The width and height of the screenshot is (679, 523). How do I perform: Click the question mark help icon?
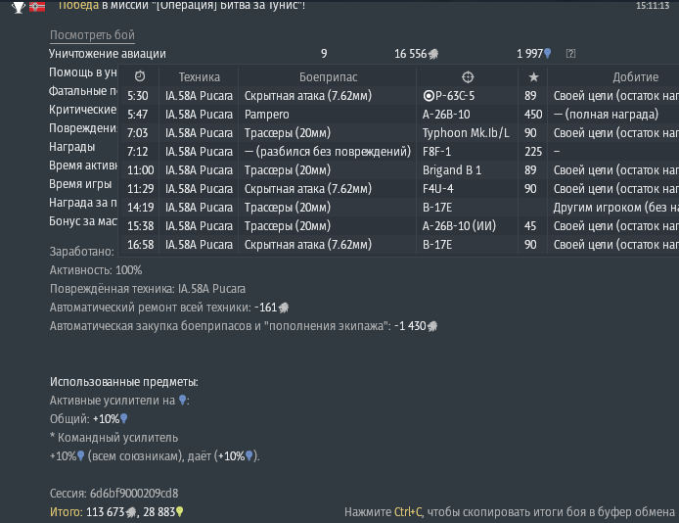[x=570, y=53]
